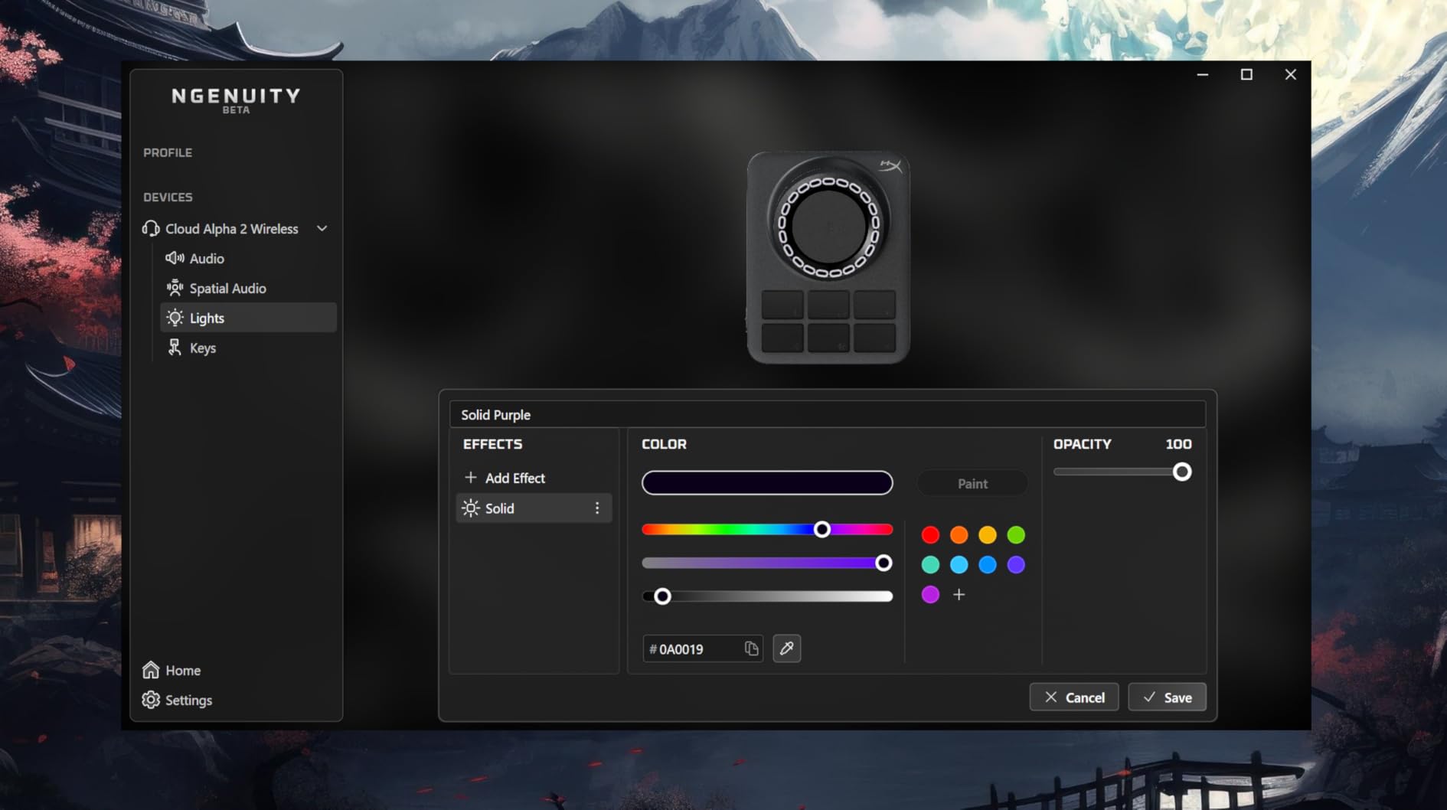
Task: Click the Spatial Audio icon
Action: [175, 288]
